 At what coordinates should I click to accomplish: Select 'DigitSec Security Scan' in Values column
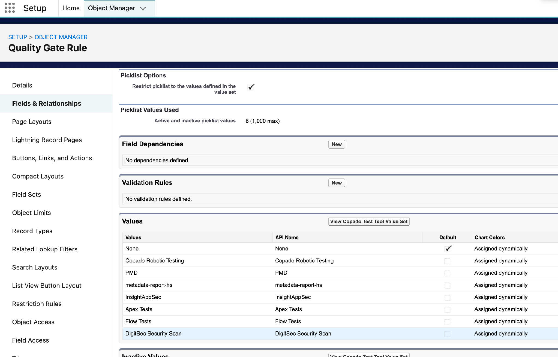(x=154, y=334)
